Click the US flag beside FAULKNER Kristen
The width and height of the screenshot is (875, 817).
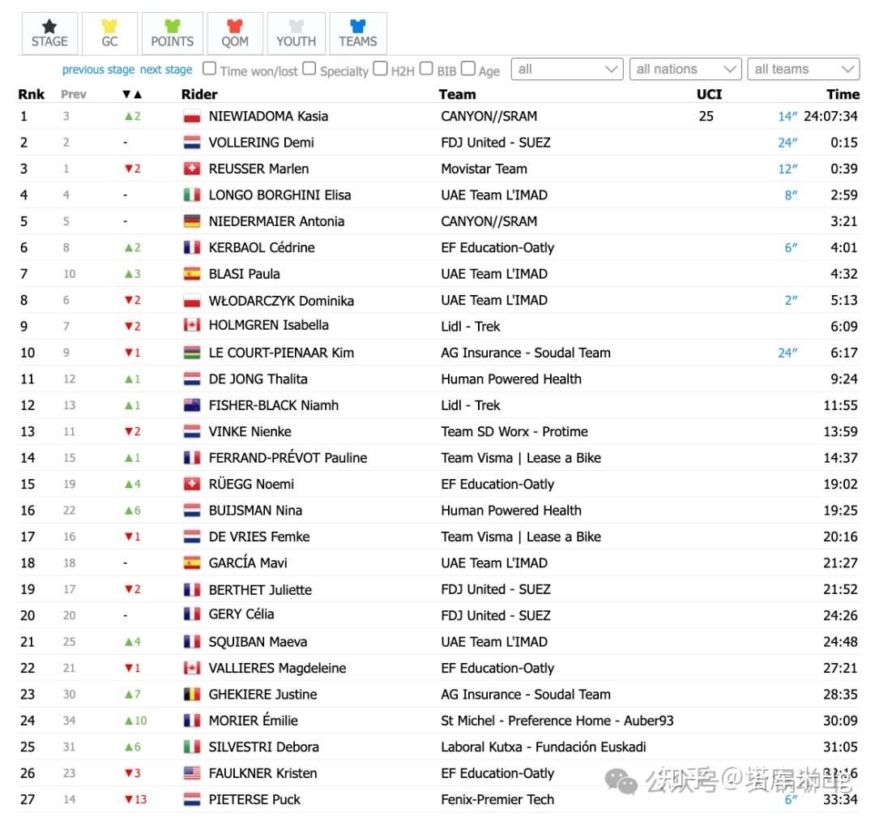(192, 773)
